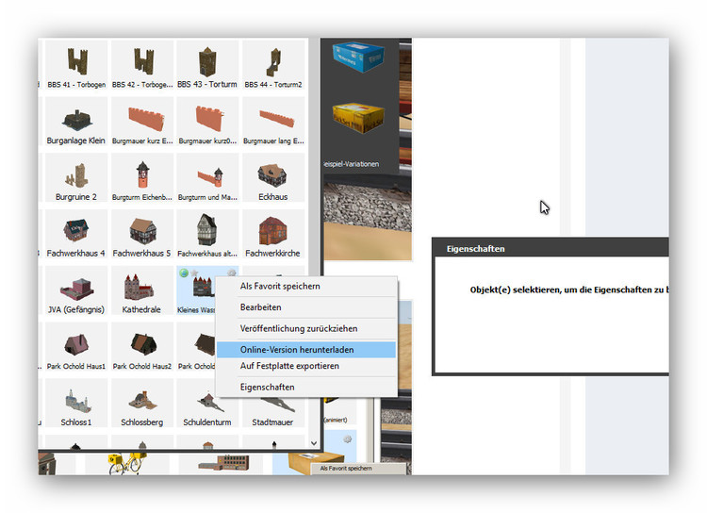This screenshot has width=707, height=513.
Task: Select the Burgruine 2 ruin model
Action: pos(76,178)
